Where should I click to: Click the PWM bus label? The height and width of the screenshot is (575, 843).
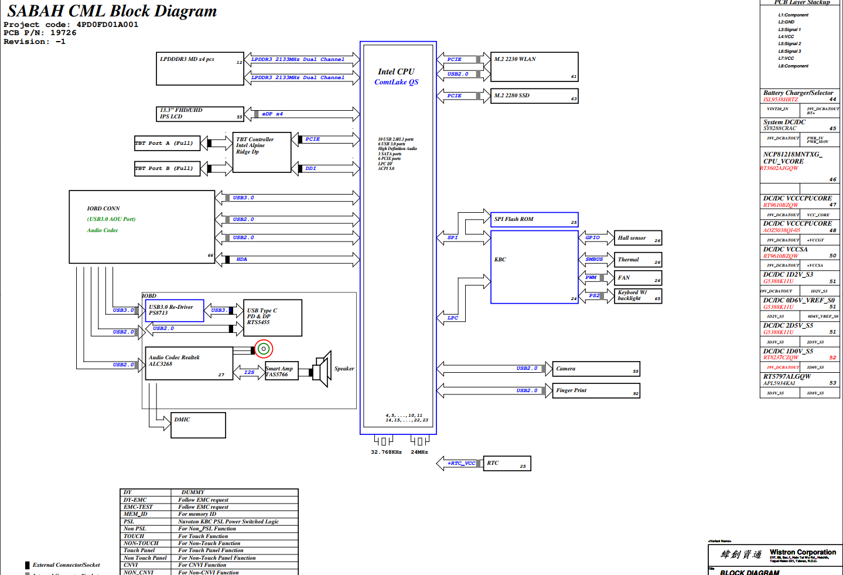tap(591, 278)
